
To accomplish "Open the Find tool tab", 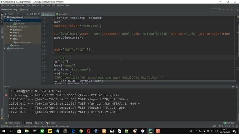I will pos(39,123).
